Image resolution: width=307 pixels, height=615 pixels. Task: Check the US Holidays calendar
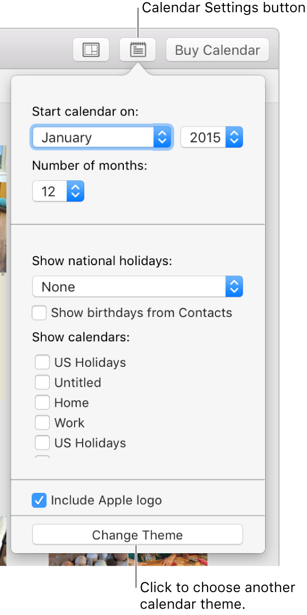pyautogui.click(x=42, y=362)
